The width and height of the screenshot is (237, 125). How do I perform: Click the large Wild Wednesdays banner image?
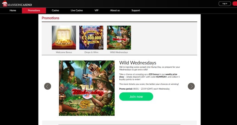(x=87, y=88)
